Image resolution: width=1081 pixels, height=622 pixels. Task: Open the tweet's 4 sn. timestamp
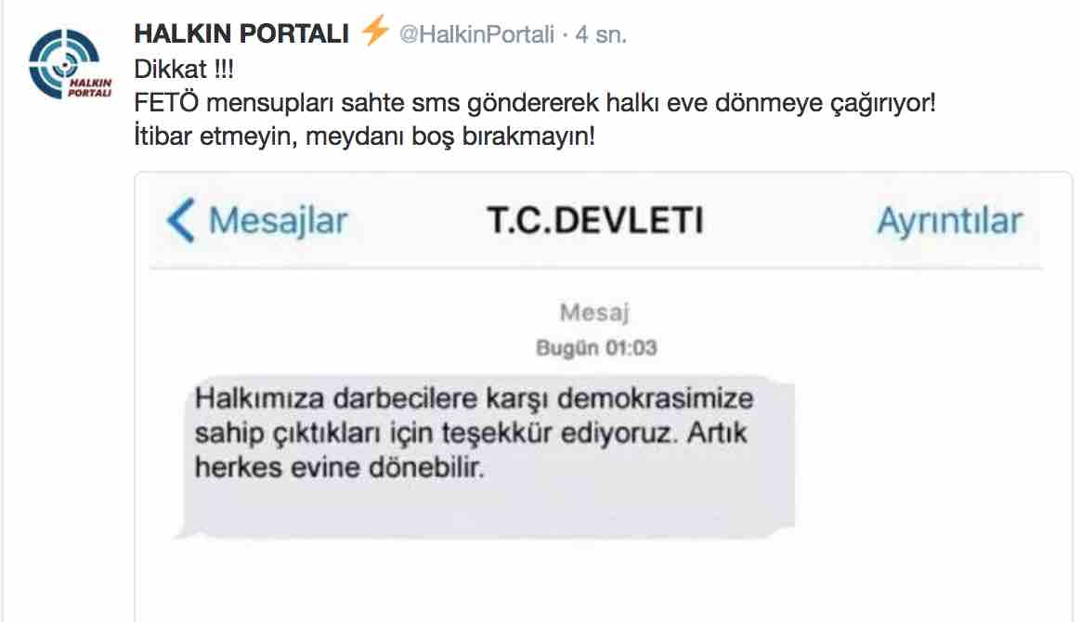pyautogui.click(x=601, y=34)
